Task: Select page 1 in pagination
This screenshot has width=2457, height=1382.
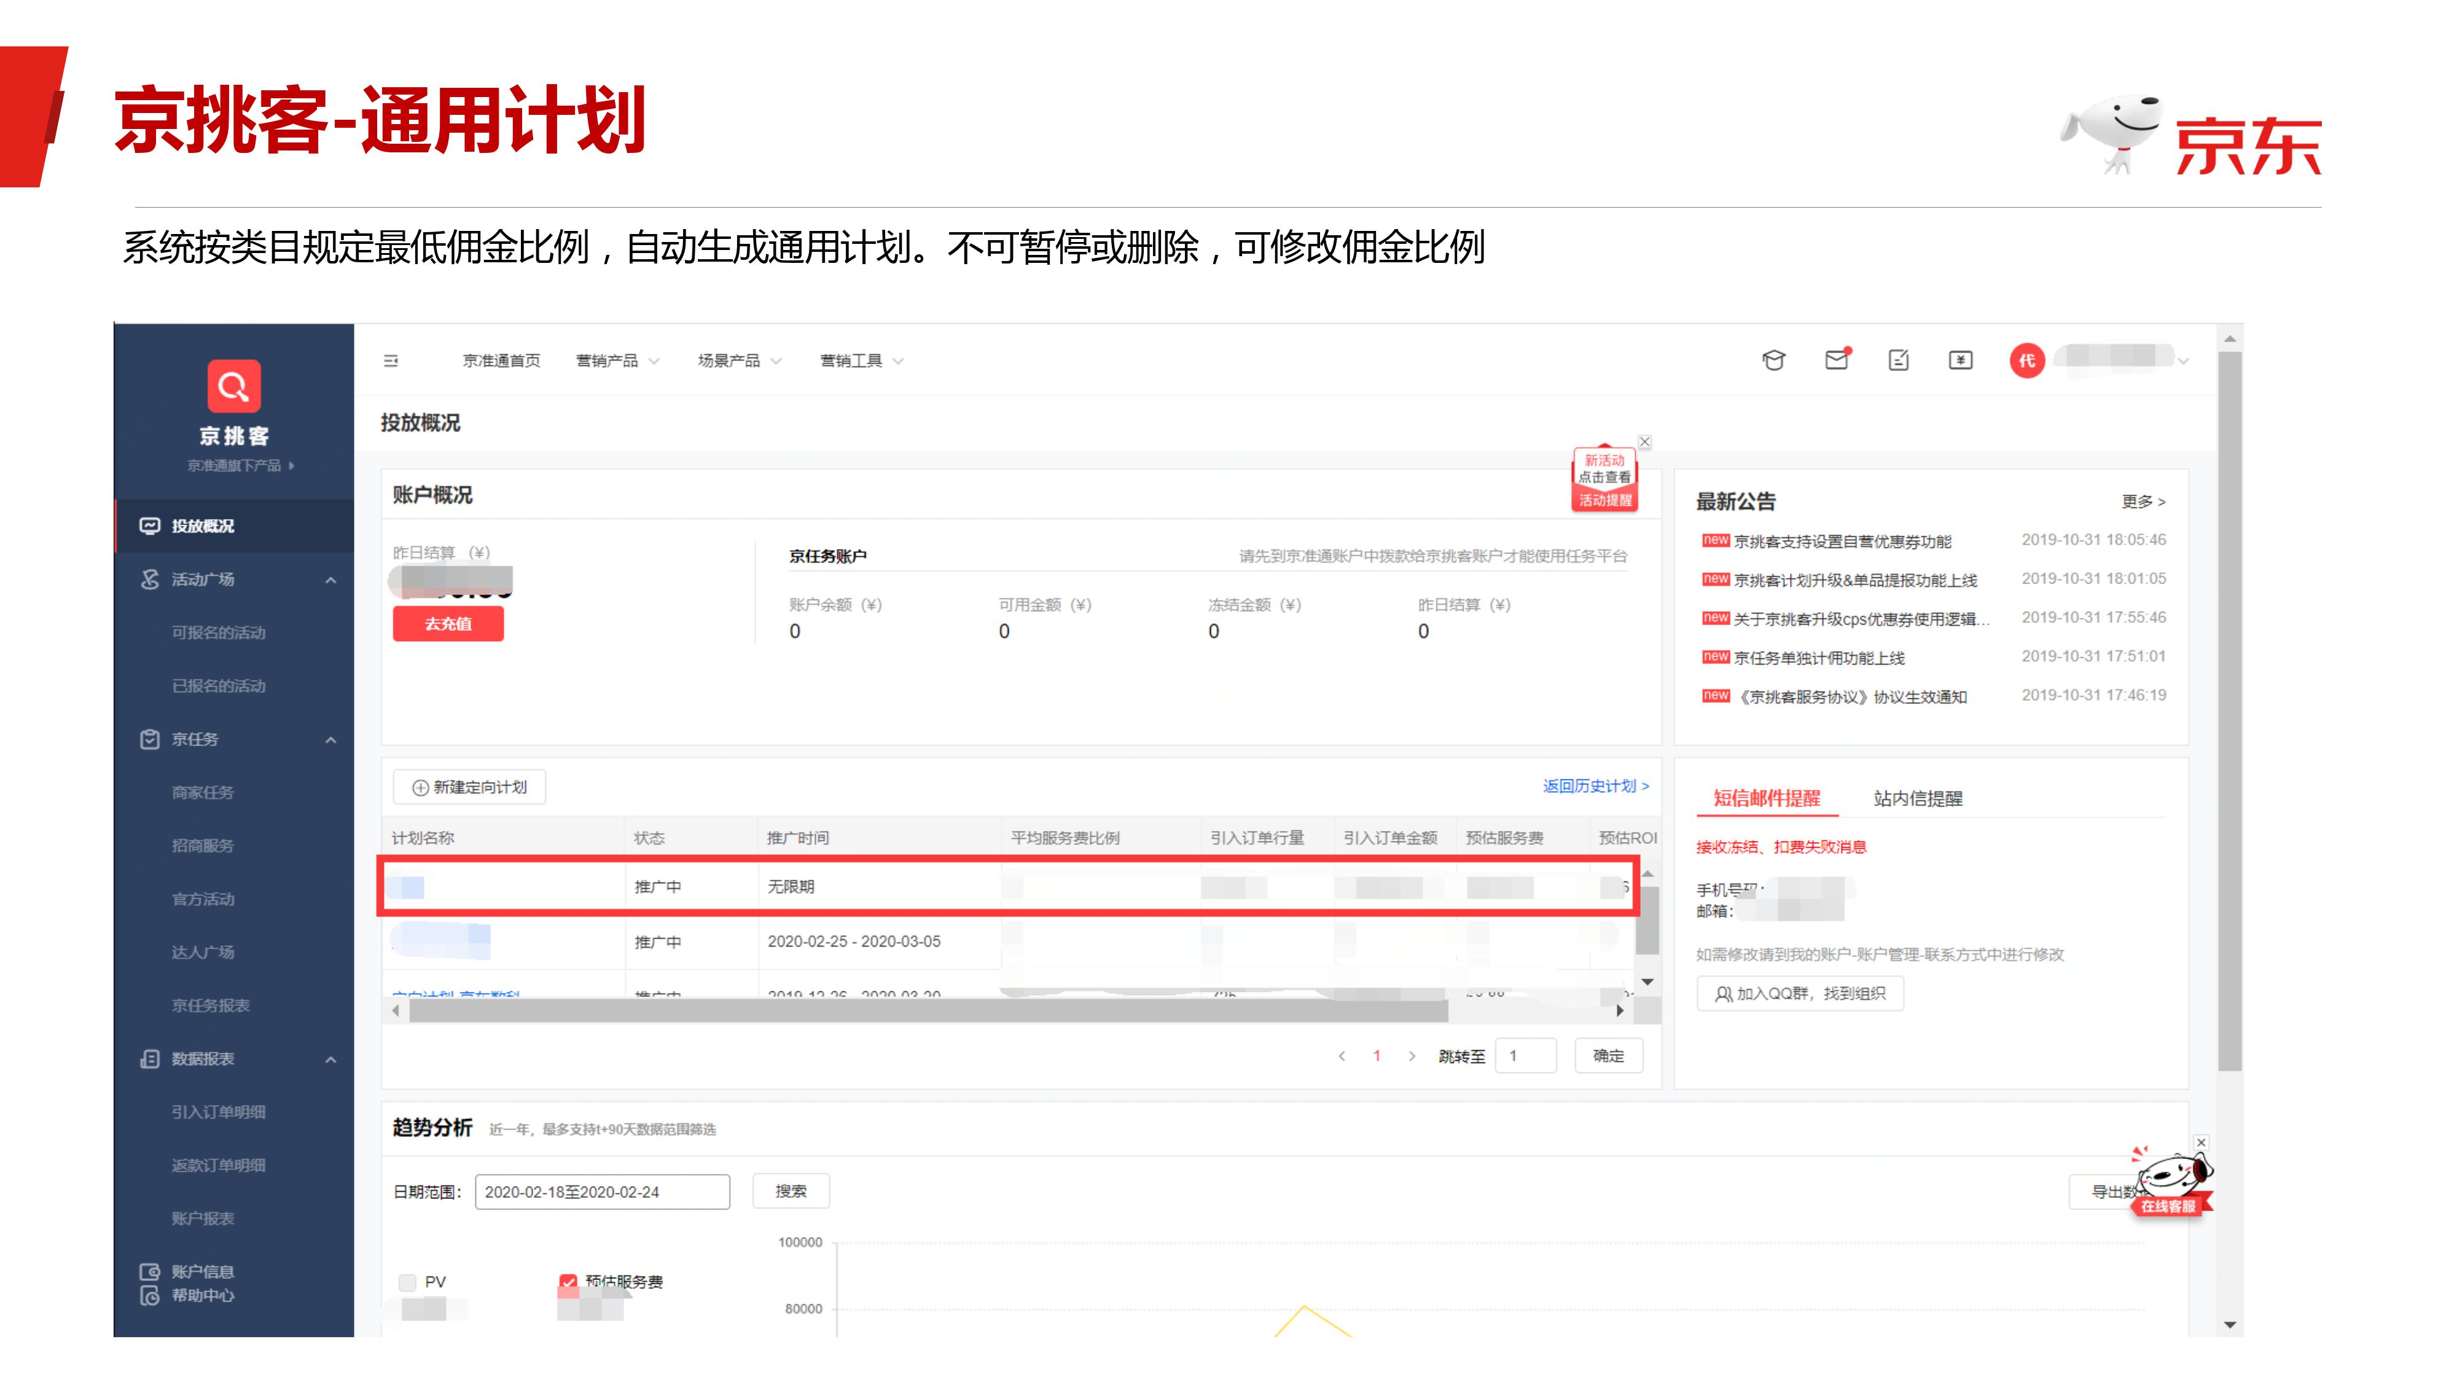Action: (x=1377, y=1056)
